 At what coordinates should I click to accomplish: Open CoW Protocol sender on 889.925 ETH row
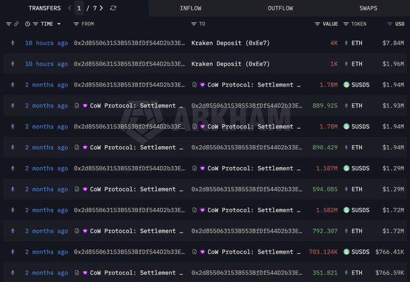coord(136,106)
